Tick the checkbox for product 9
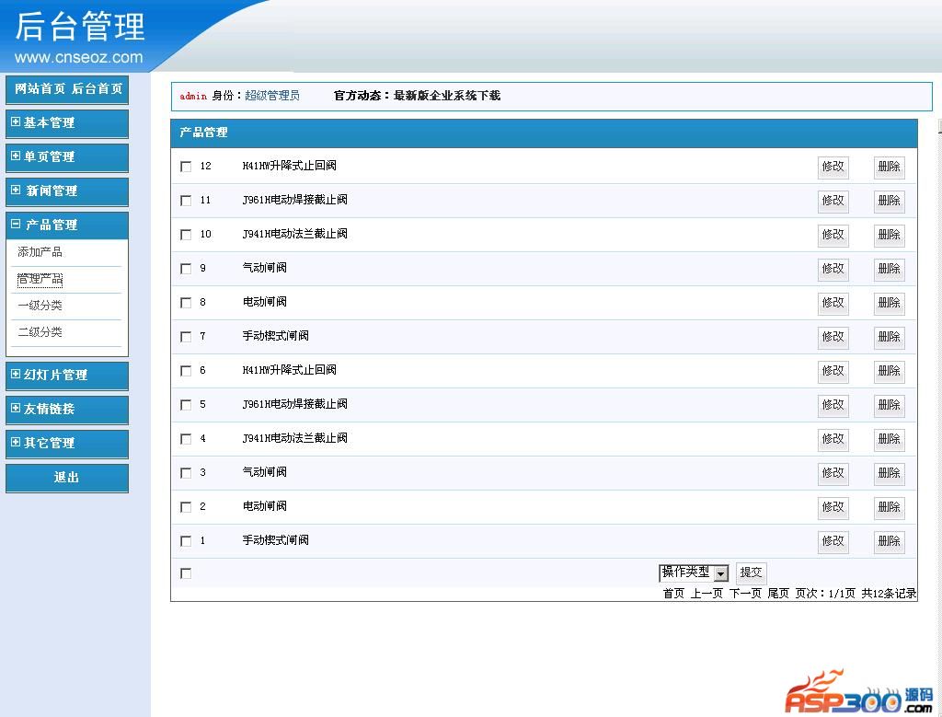 tap(186, 269)
